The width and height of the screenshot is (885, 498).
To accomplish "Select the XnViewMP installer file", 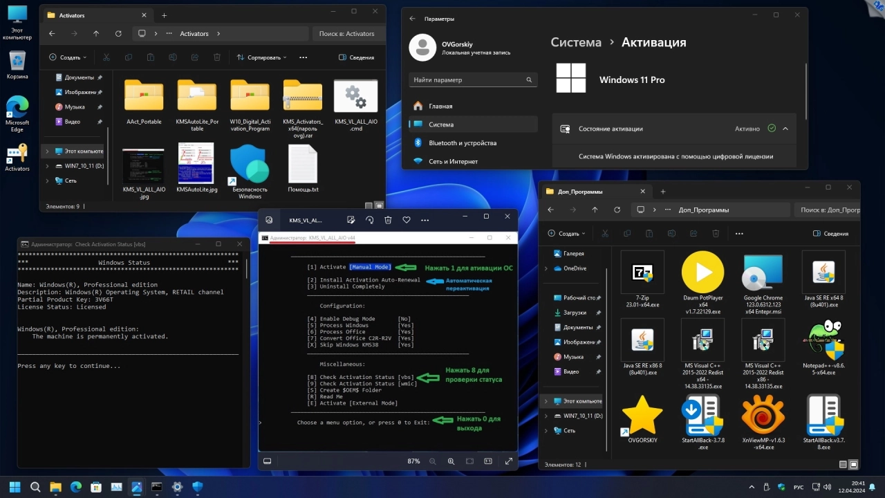I will tap(763, 423).
